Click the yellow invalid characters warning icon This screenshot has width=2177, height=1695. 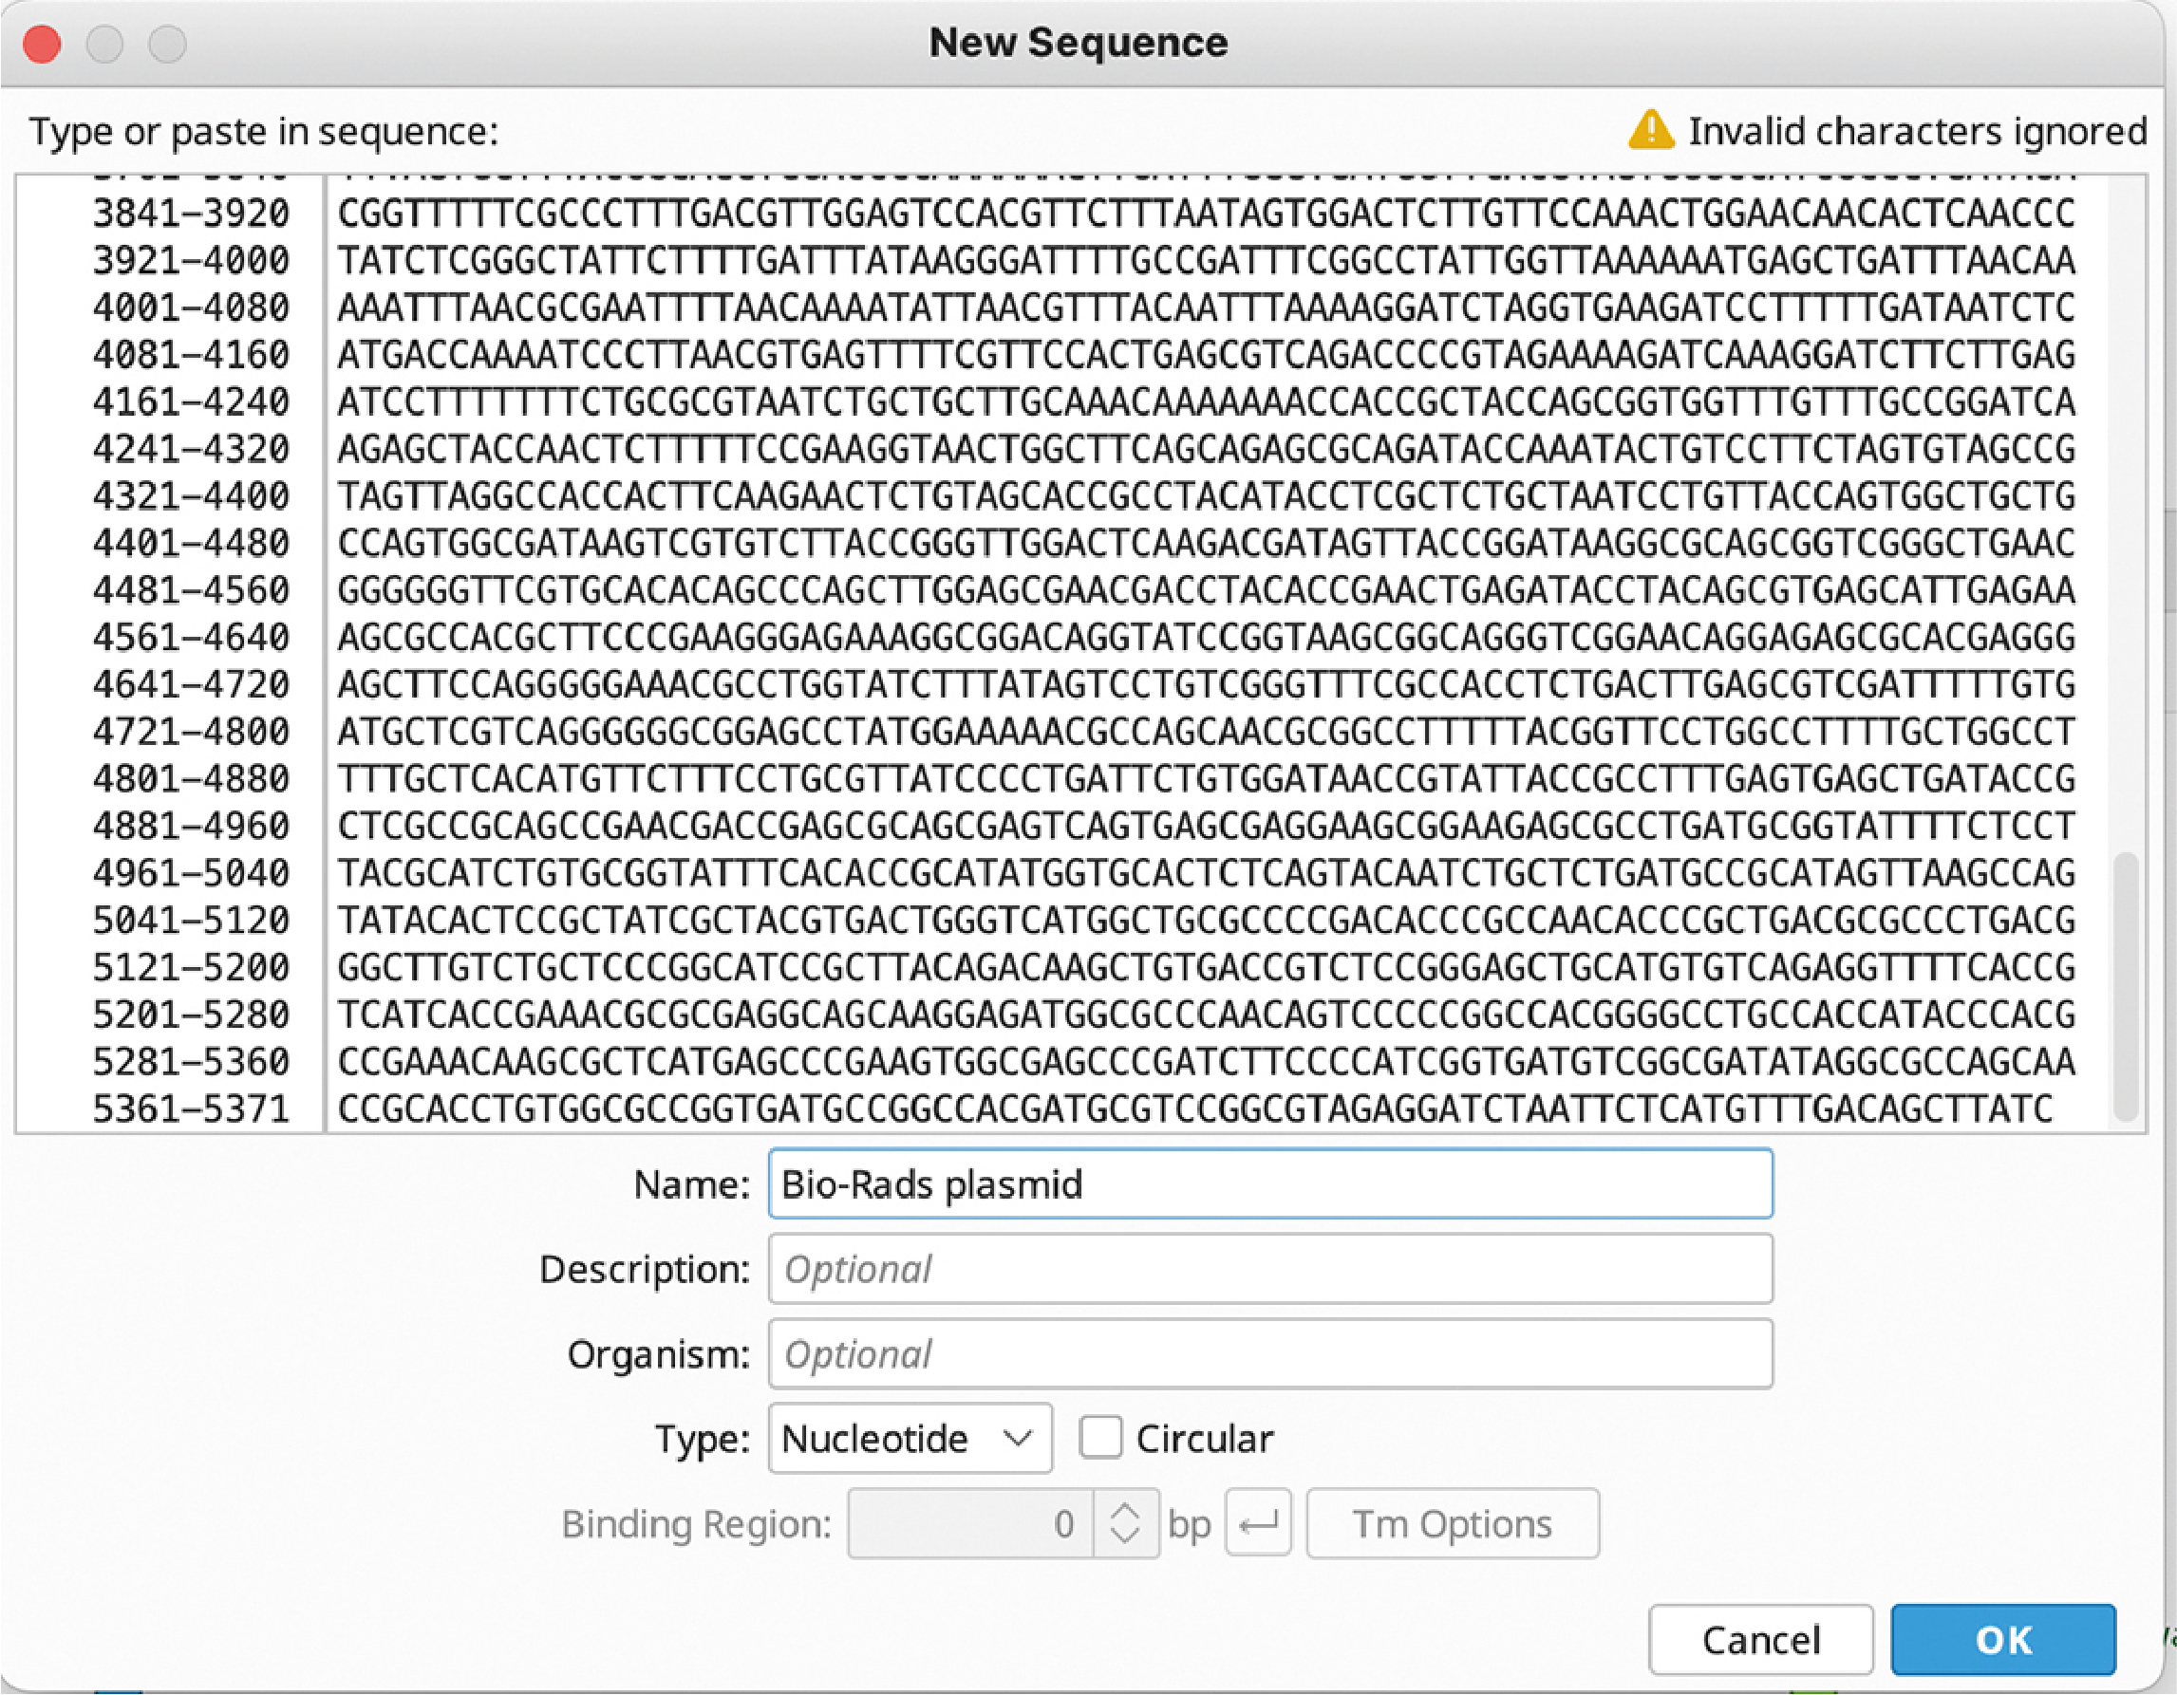click(1651, 131)
